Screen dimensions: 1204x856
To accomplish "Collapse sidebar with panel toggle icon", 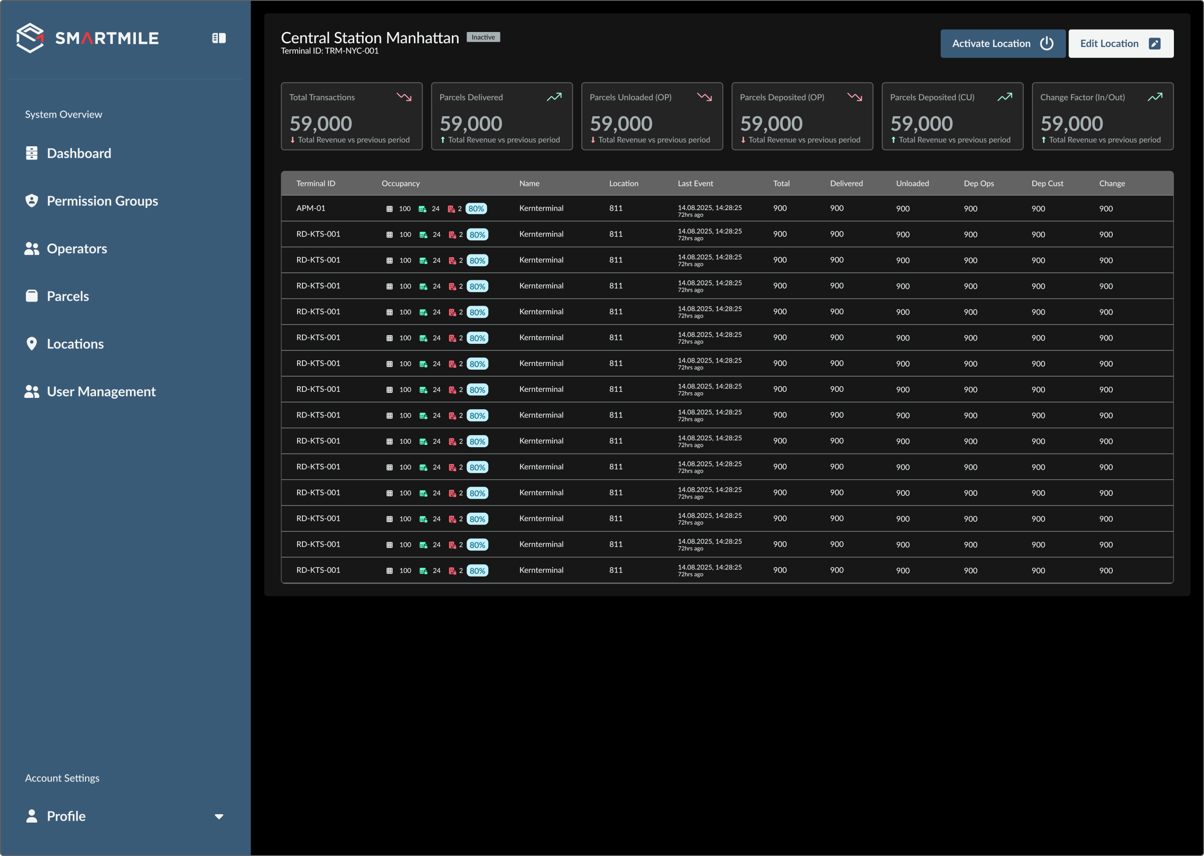I will coord(219,38).
